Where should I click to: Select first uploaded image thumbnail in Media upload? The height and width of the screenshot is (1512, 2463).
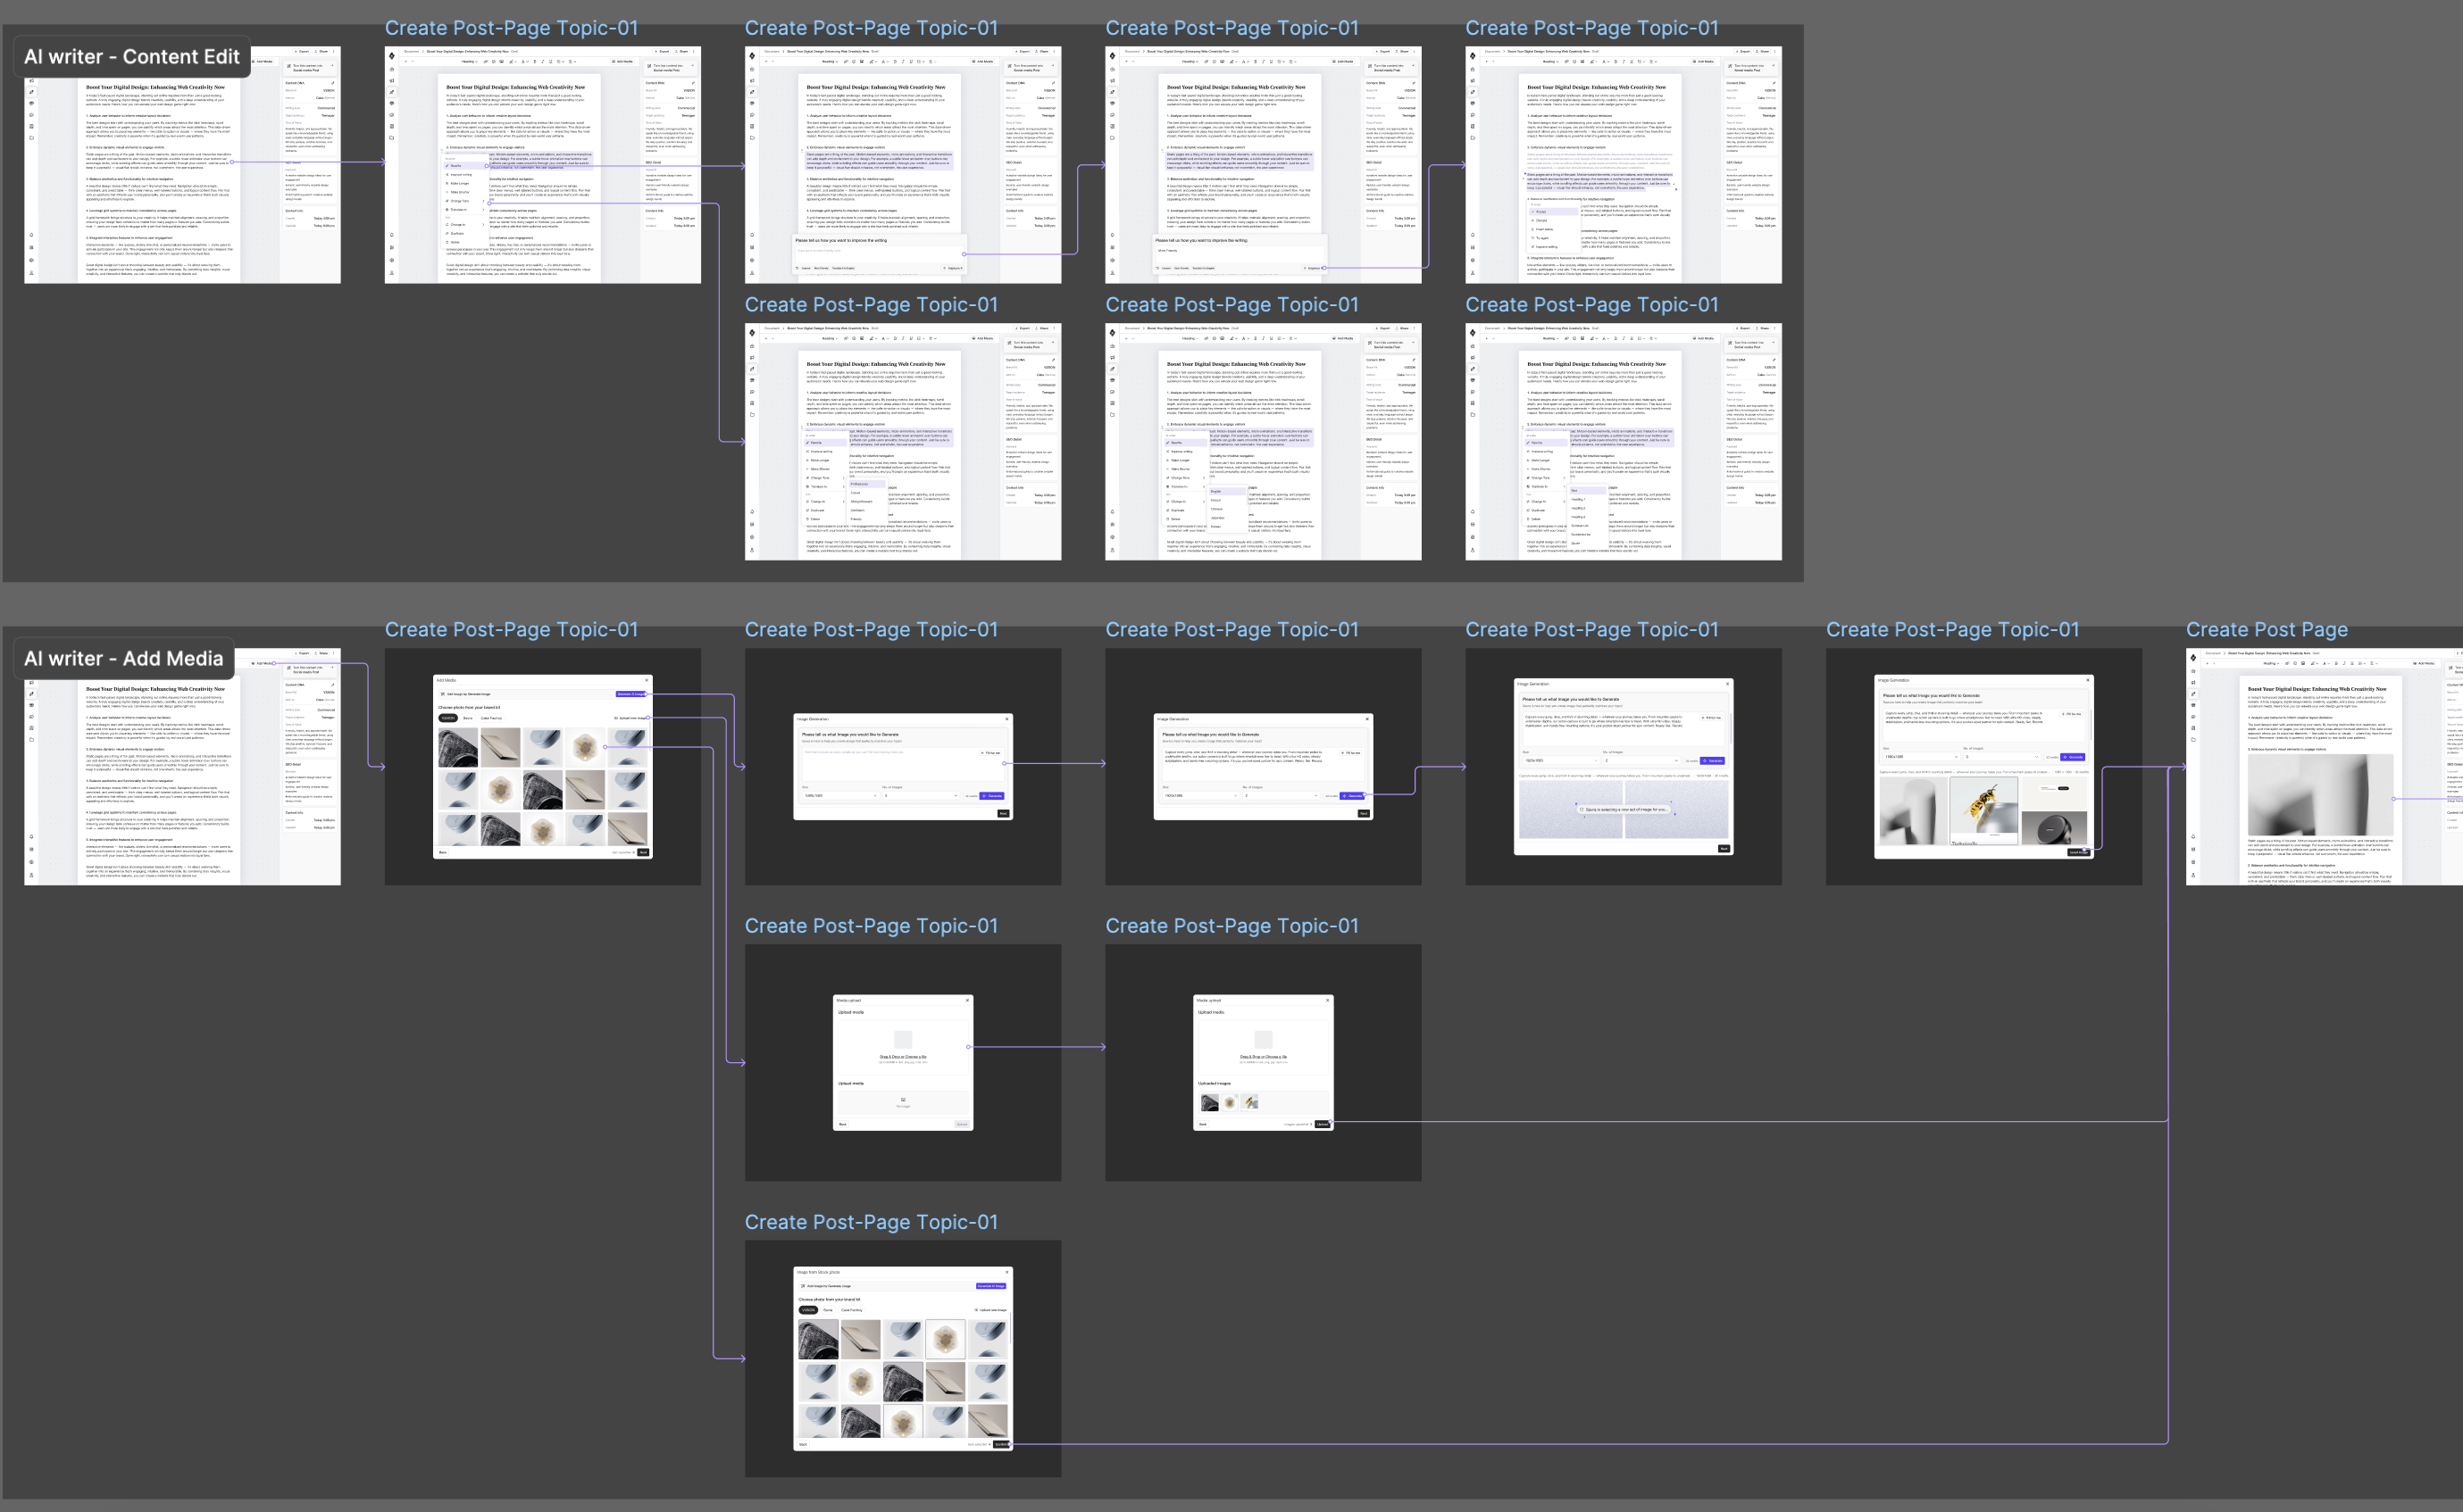(x=1209, y=1103)
